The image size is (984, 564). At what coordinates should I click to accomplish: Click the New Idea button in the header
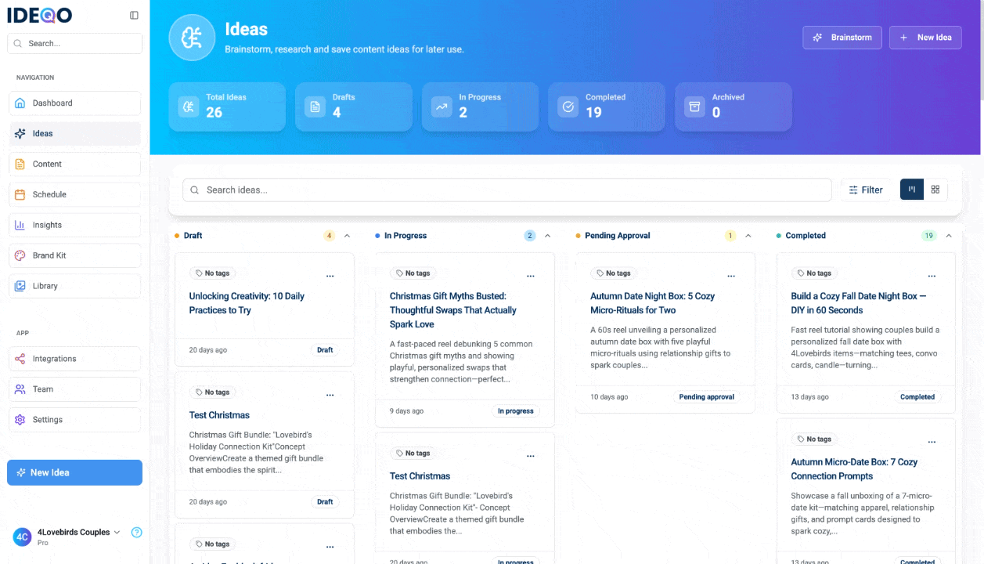925,37
